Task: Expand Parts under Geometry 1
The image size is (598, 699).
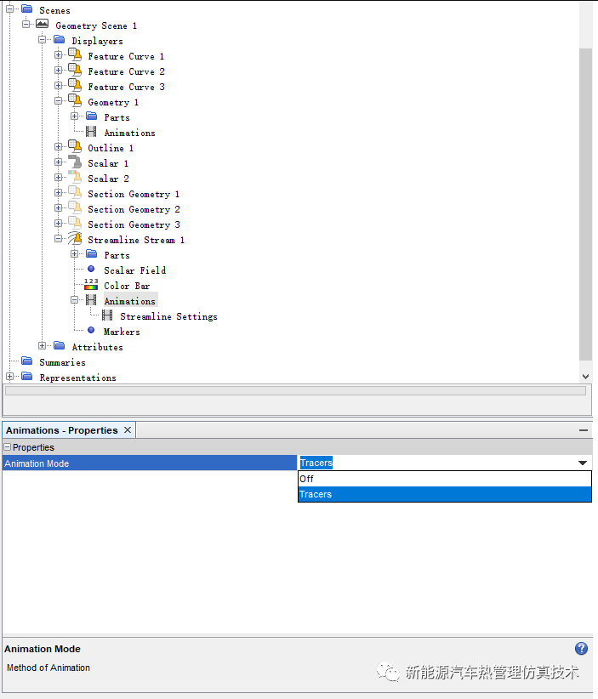Action: pos(75,116)
